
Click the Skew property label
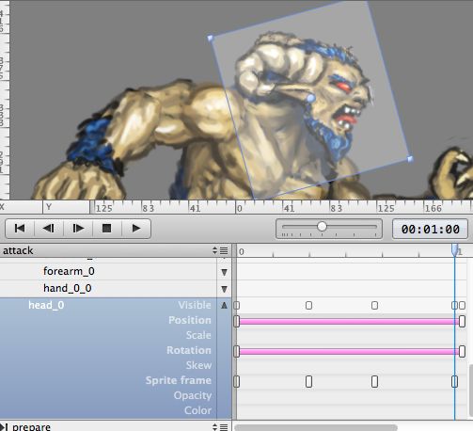tap(198, 365)
